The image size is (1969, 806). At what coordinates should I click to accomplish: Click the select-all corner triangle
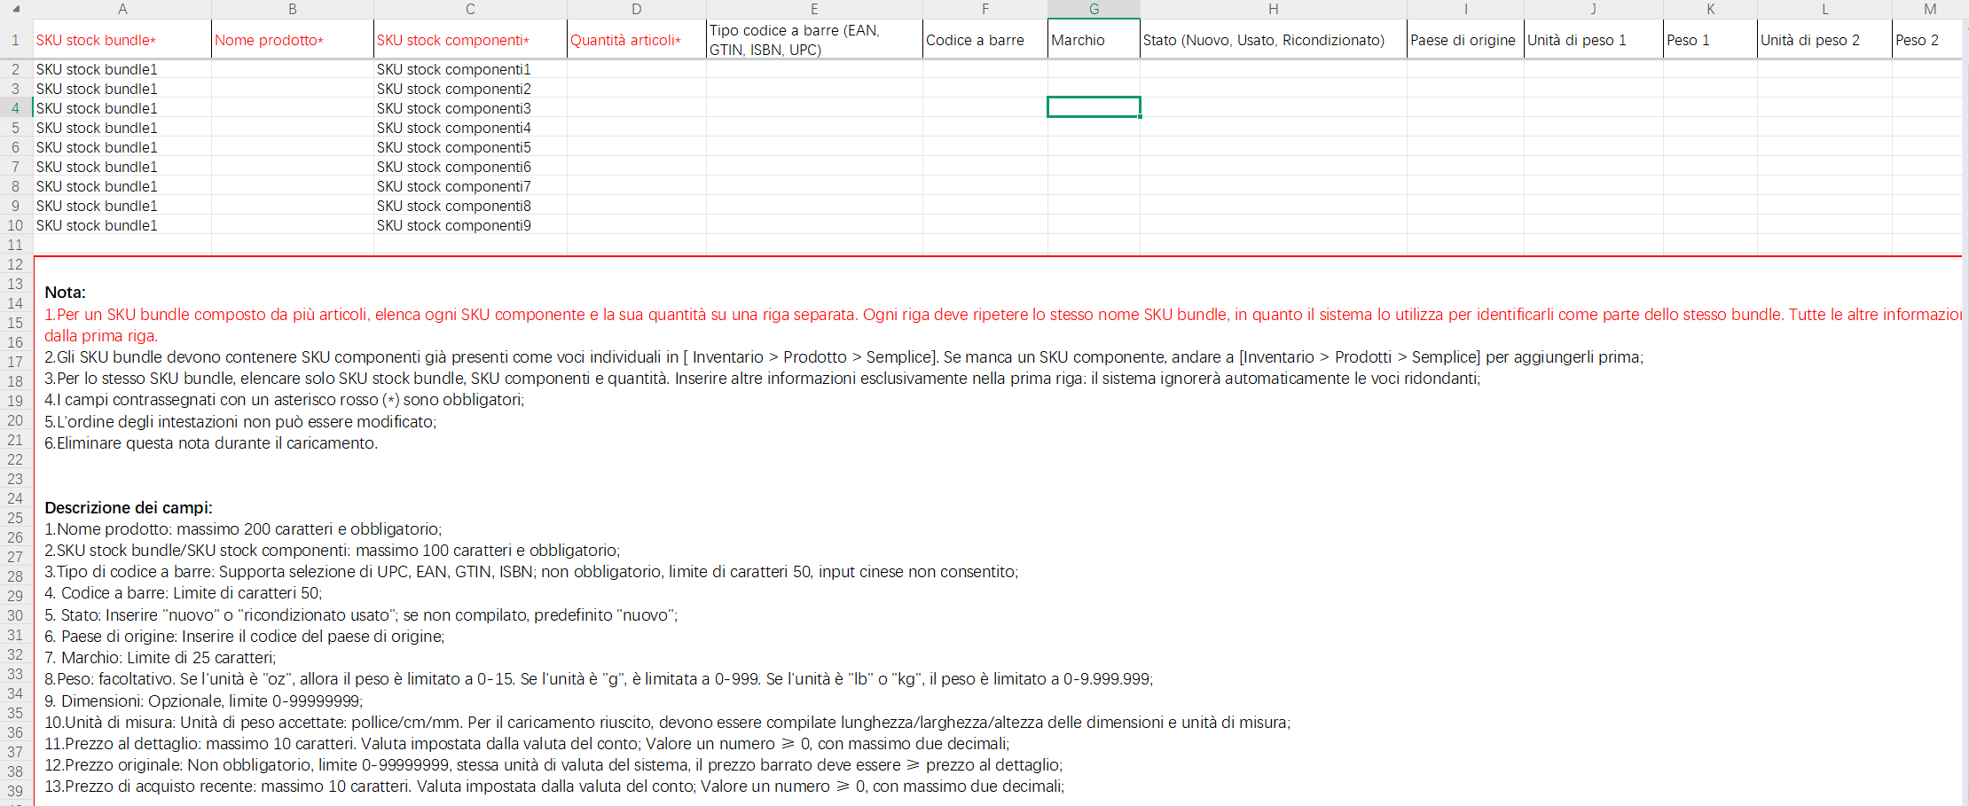pos(16,9)
